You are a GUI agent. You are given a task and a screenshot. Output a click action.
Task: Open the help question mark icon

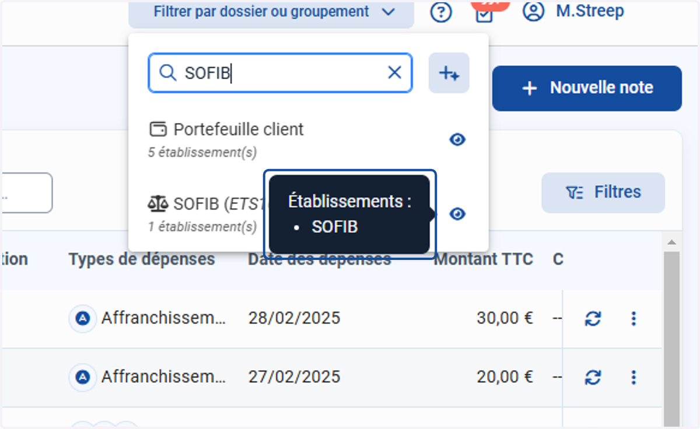tap(441, 12)
